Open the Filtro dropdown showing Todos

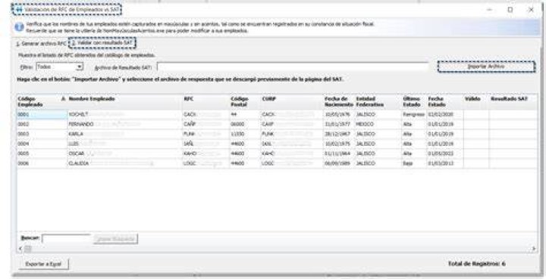(x=60, y=67)
